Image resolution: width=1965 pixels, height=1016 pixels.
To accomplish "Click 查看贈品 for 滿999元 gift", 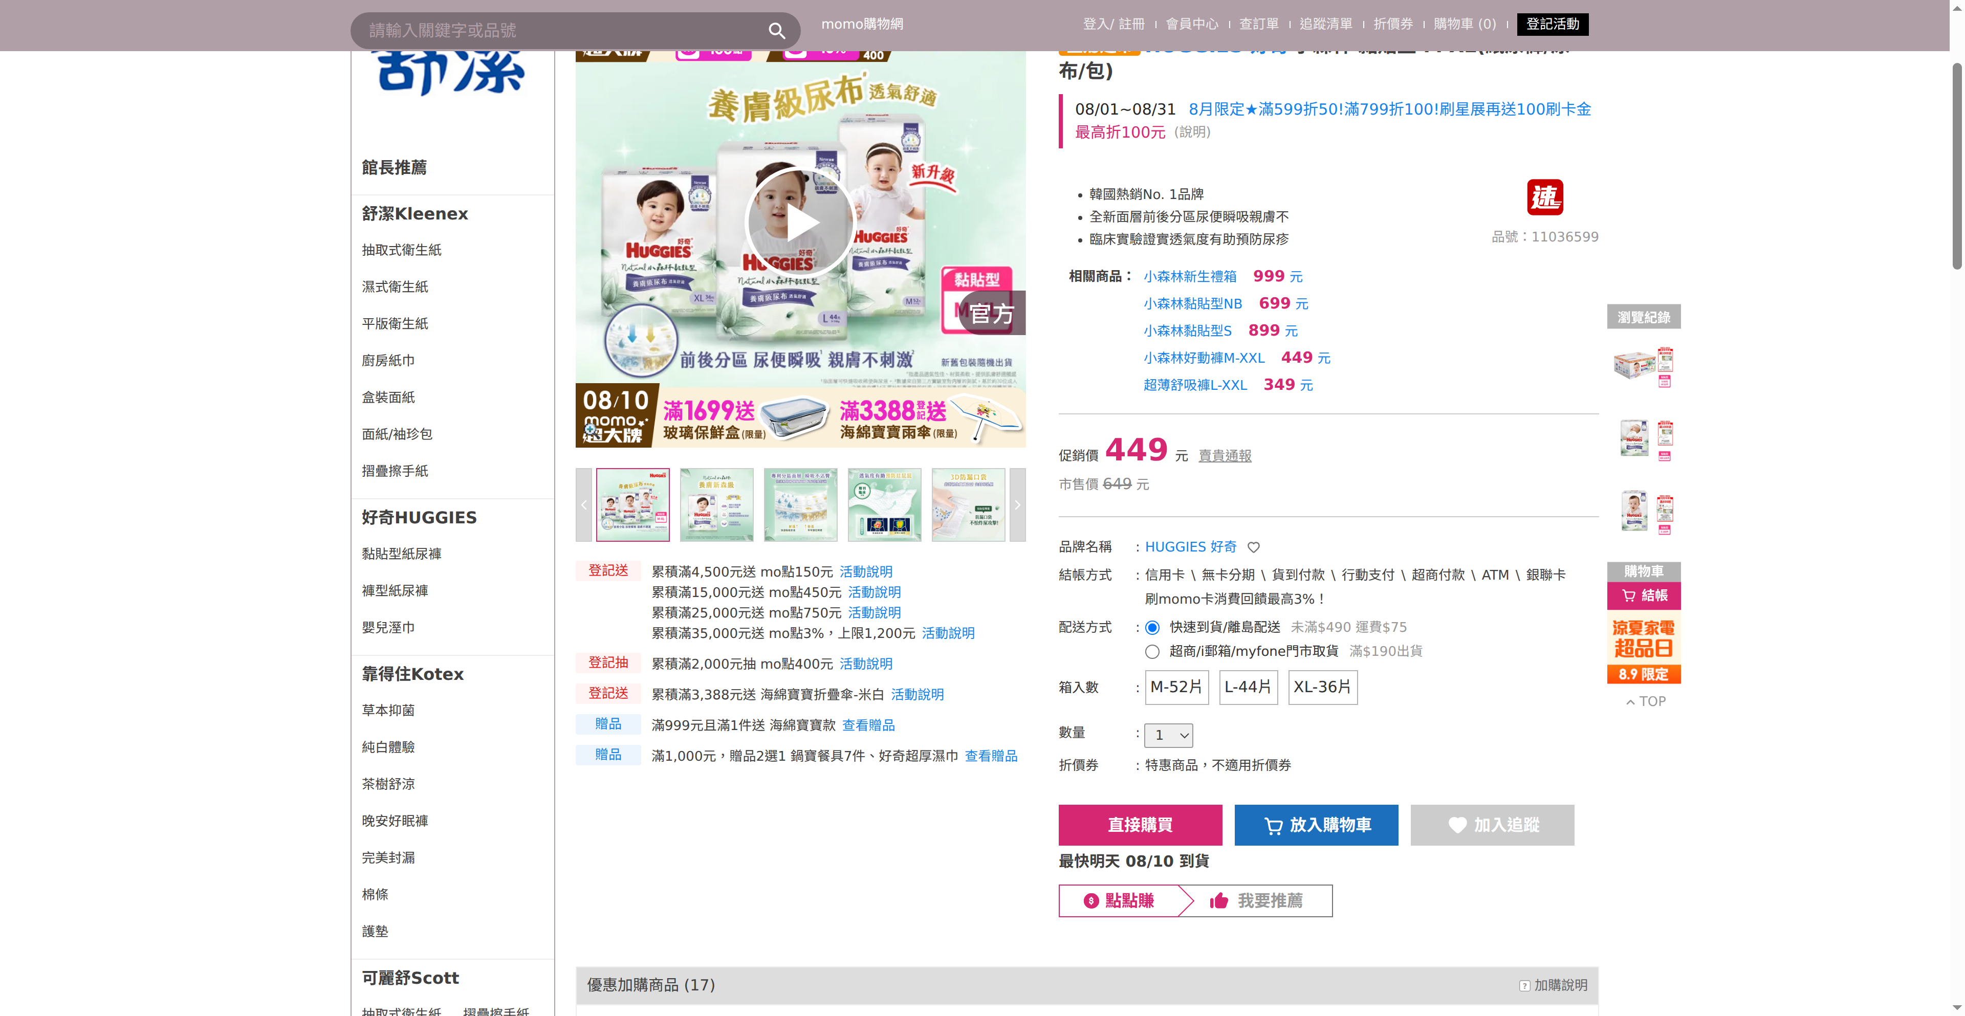I will 869,725.
